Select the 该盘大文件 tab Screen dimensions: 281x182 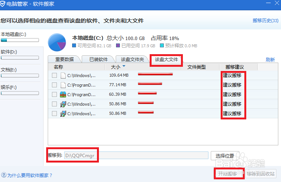[166, 59]
